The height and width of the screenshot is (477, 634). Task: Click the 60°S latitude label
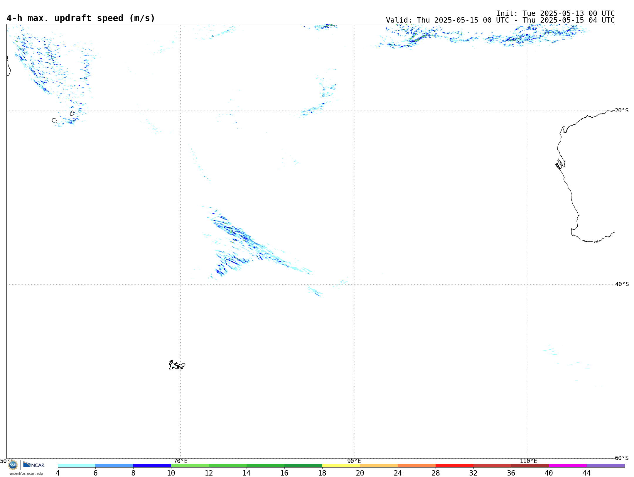click(622, 458)
